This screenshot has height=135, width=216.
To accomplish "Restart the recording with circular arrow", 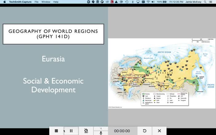I will tap(145, 131).
